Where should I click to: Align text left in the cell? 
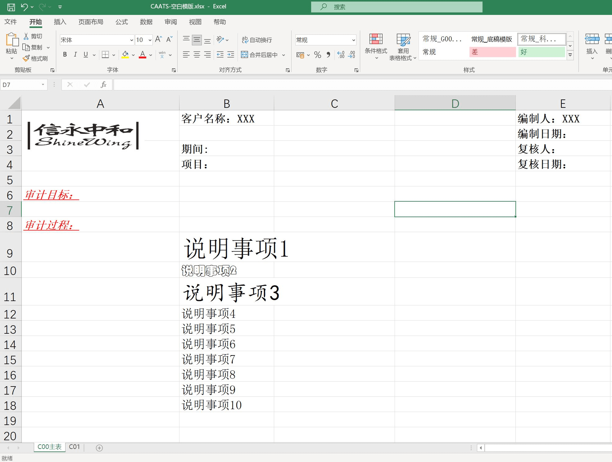click(186, 55)
